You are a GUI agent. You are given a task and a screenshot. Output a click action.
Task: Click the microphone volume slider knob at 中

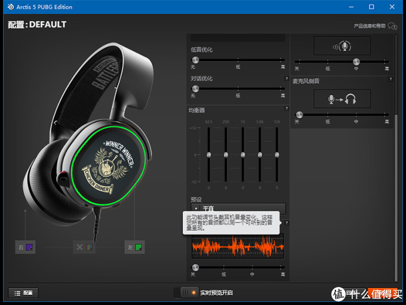point(356,62)
